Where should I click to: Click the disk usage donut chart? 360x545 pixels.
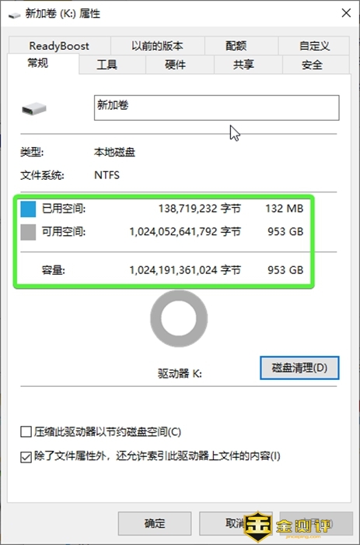tap(179, 318)
